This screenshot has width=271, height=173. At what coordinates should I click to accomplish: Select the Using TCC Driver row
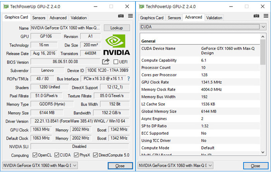(x=200, y=140)
